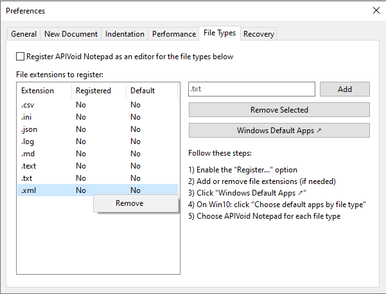Click the Add button
The width and height of the screenshot is (386, 294).
[x=345, y=89]
